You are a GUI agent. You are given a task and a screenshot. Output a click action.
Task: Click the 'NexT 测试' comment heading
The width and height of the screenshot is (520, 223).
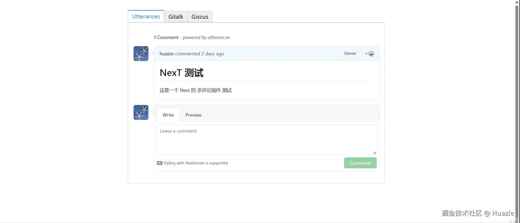tap(182, 73)
